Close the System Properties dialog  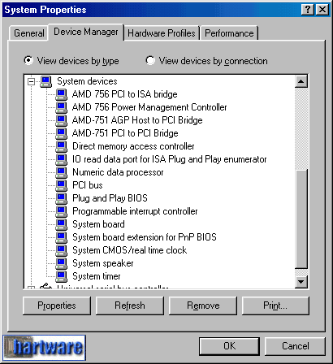pos(322,10)
